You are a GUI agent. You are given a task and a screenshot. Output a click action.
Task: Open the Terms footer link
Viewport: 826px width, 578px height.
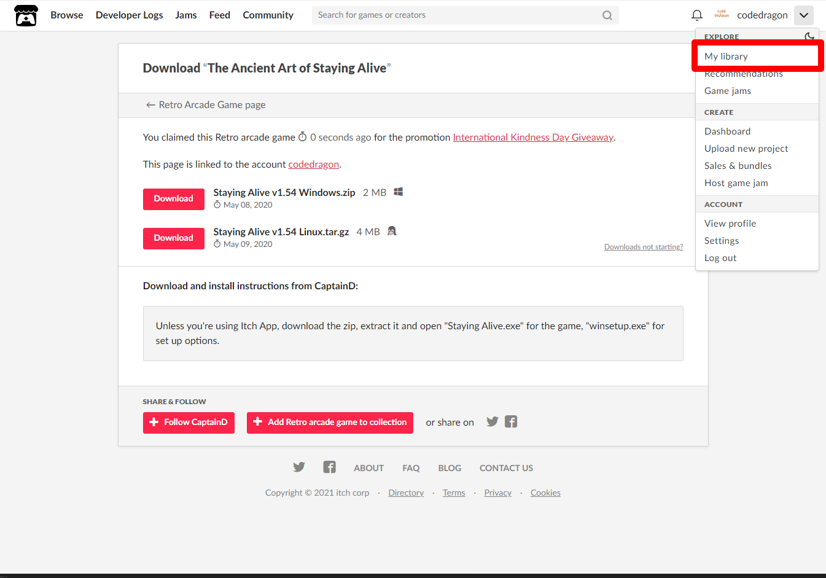[454, 493]
